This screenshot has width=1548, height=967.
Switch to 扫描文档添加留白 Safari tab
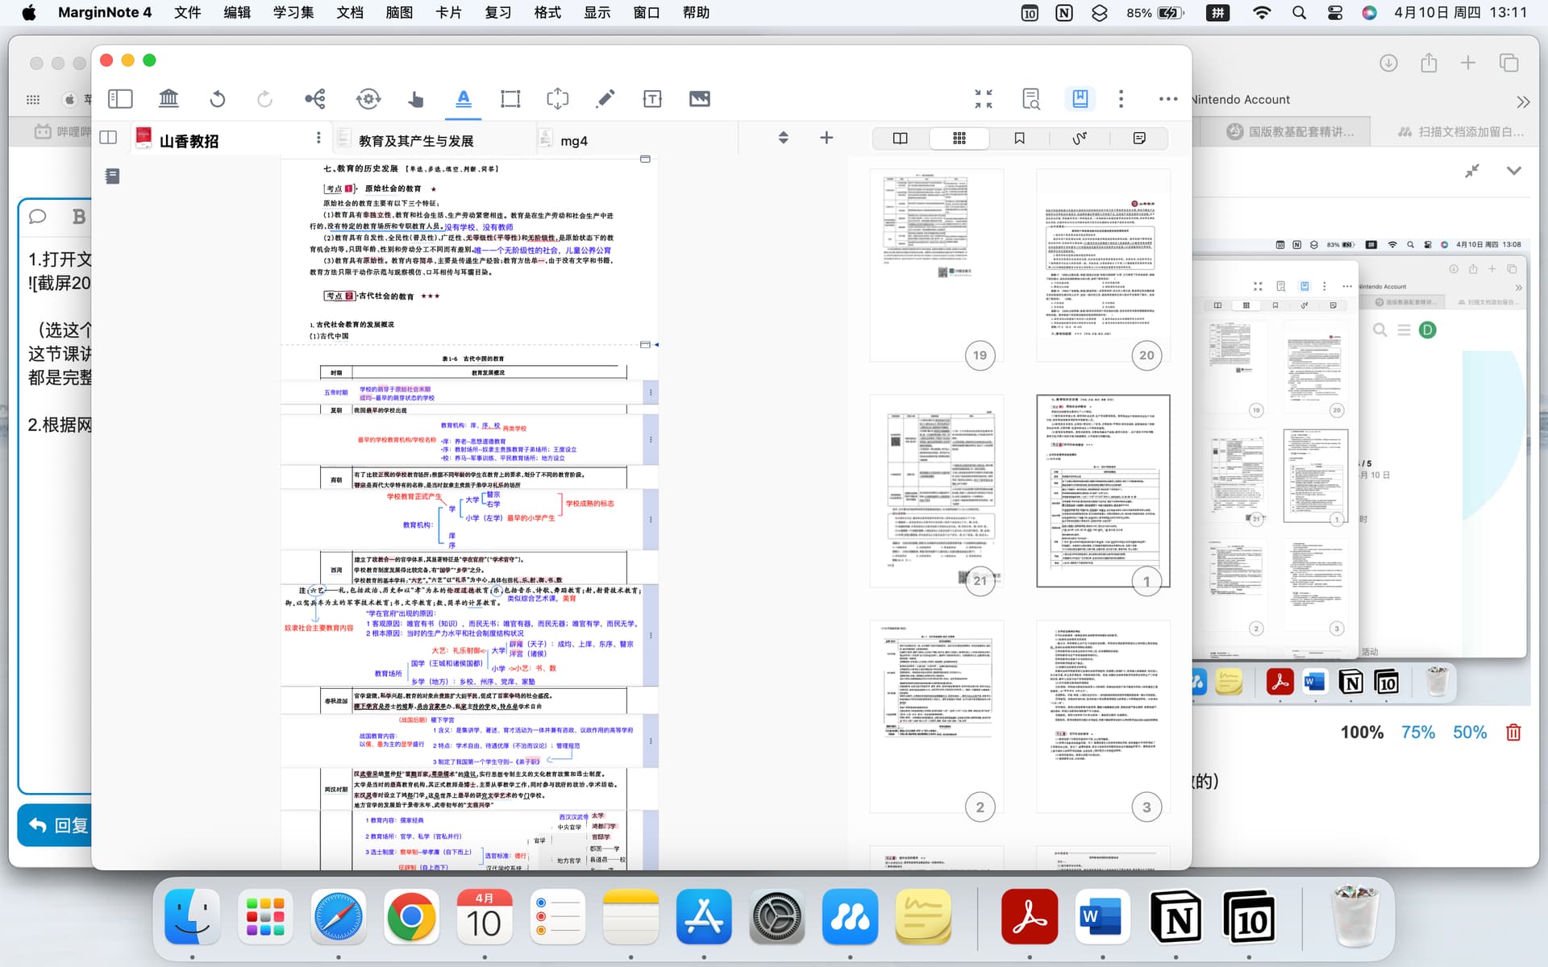[x=1460, y=131]
